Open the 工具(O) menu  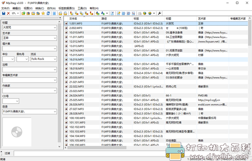tap(82, 8)
